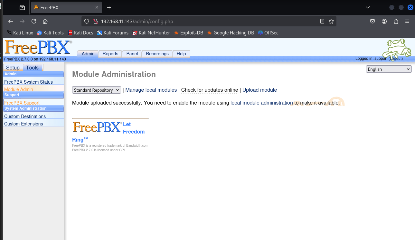Switch to the Admin top tab
The image size is (415, 240).
(88, 54)
